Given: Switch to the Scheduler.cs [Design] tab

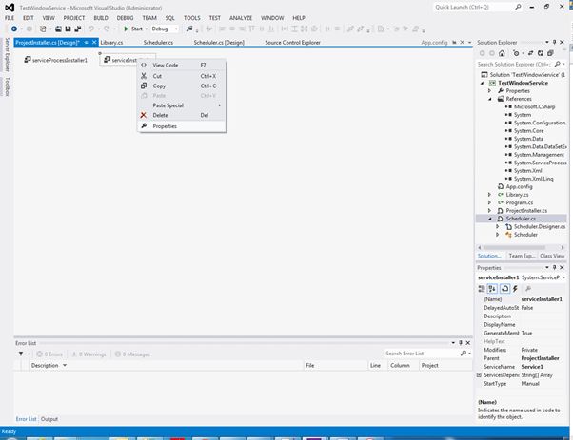Looking at the screenshot, I should click(x=219, y=43).
